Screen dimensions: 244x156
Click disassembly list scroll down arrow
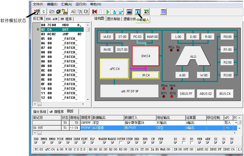[x=88, y=99]
